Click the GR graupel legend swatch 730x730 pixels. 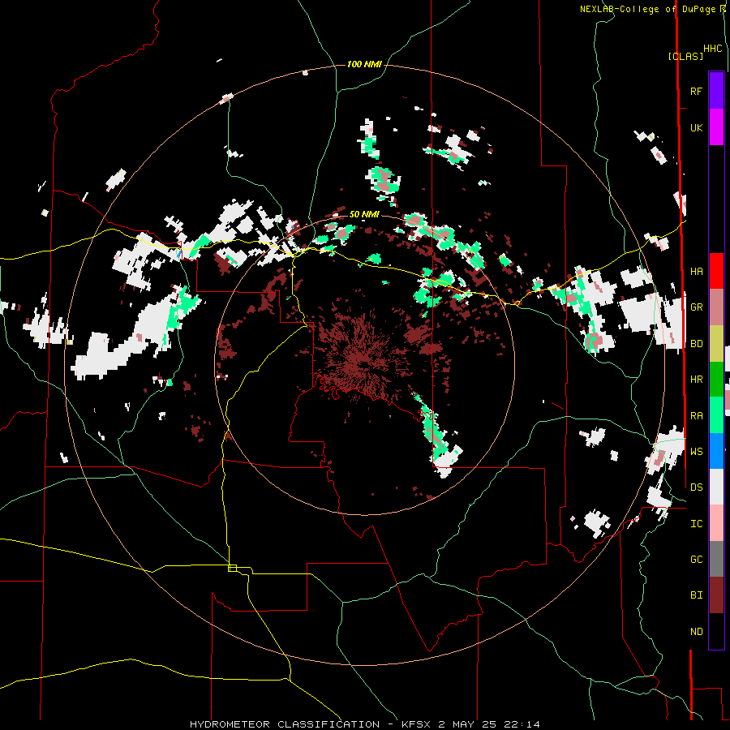[716, 307]
